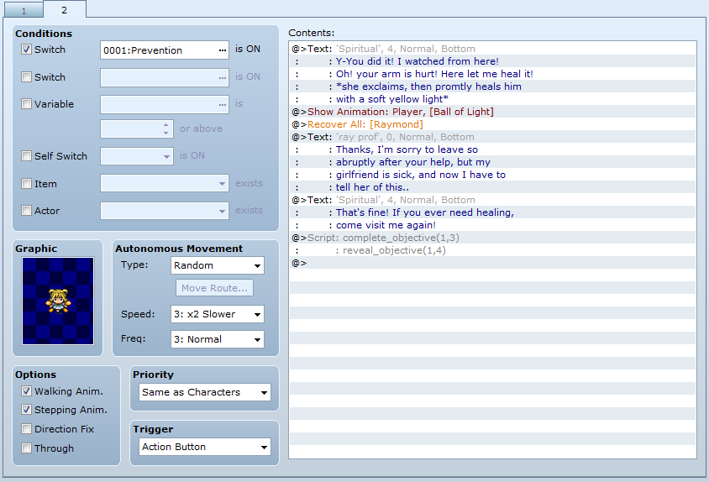The width and height of the screenshot is (709, 482).
Task: Switch to event page tab 1
Action: point(24,10)
